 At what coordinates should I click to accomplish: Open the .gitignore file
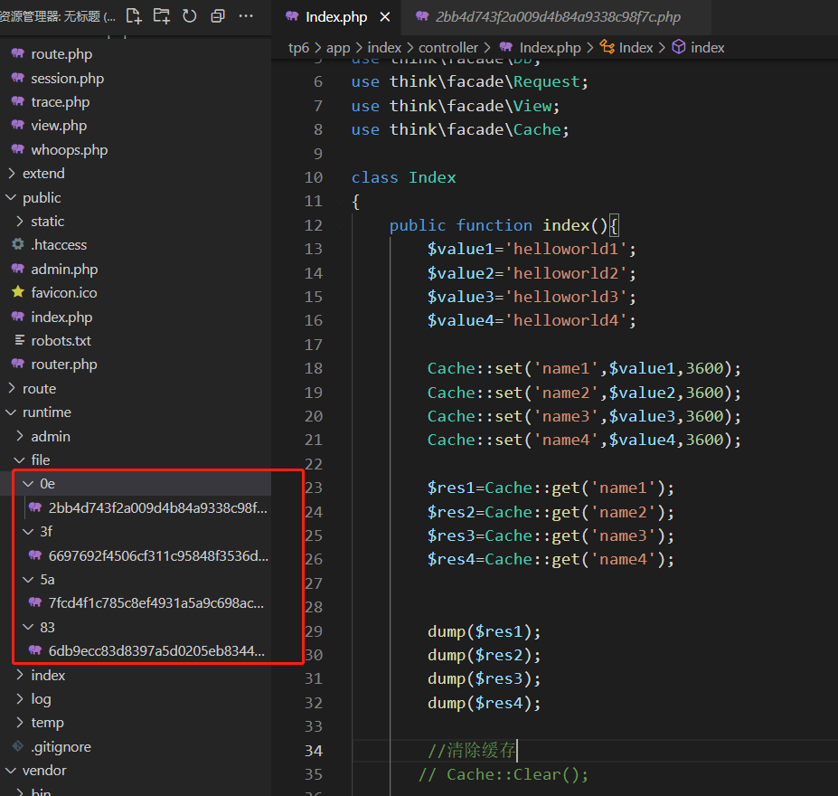tap(61, 747)
